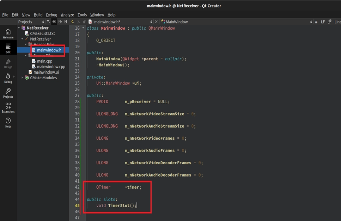The height and width of the screenshot is (221, 341).
Task: Click the file writable lock icon
Action: click(84, 22)
